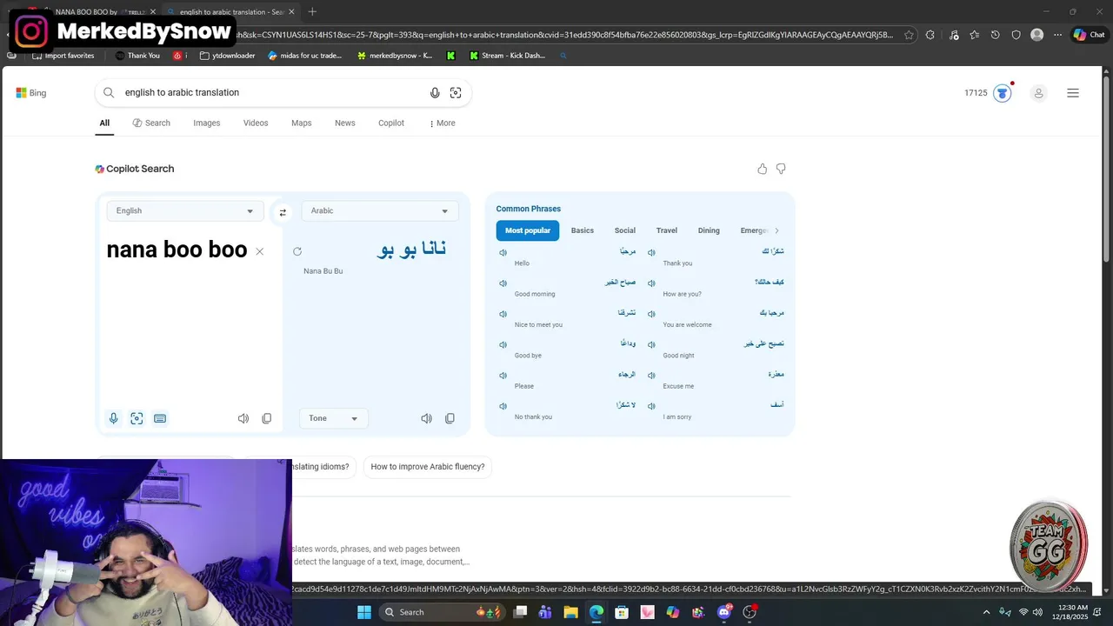Viewport: 1113px width, 626px height.
Task: Dictate text with translator microphone
Action: coord(113,418)
